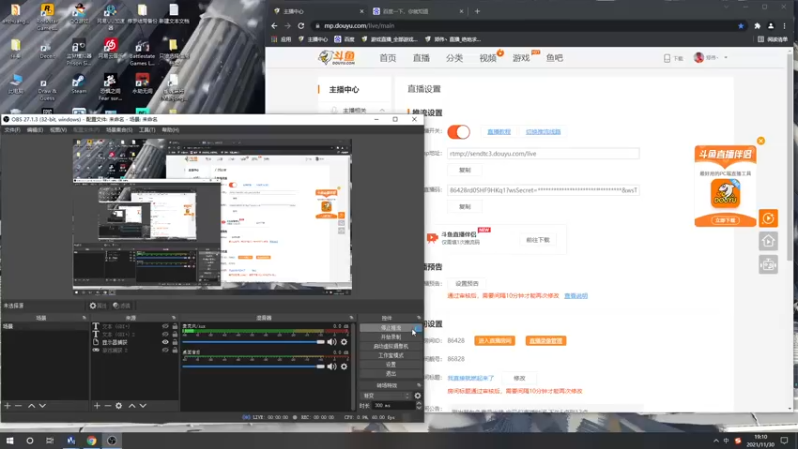Pop out the OBS sources dock
Viewport: 798px width, 449px height.
173,318
